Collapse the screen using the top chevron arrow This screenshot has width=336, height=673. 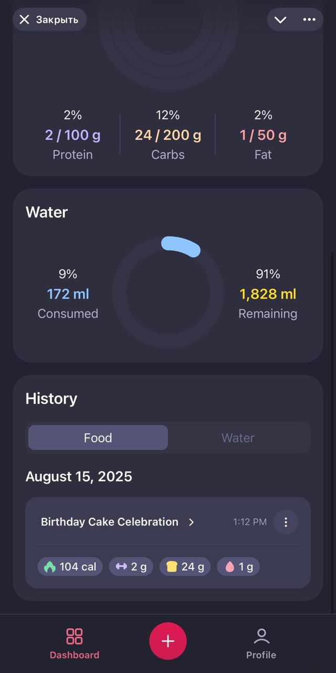point(280,19)
